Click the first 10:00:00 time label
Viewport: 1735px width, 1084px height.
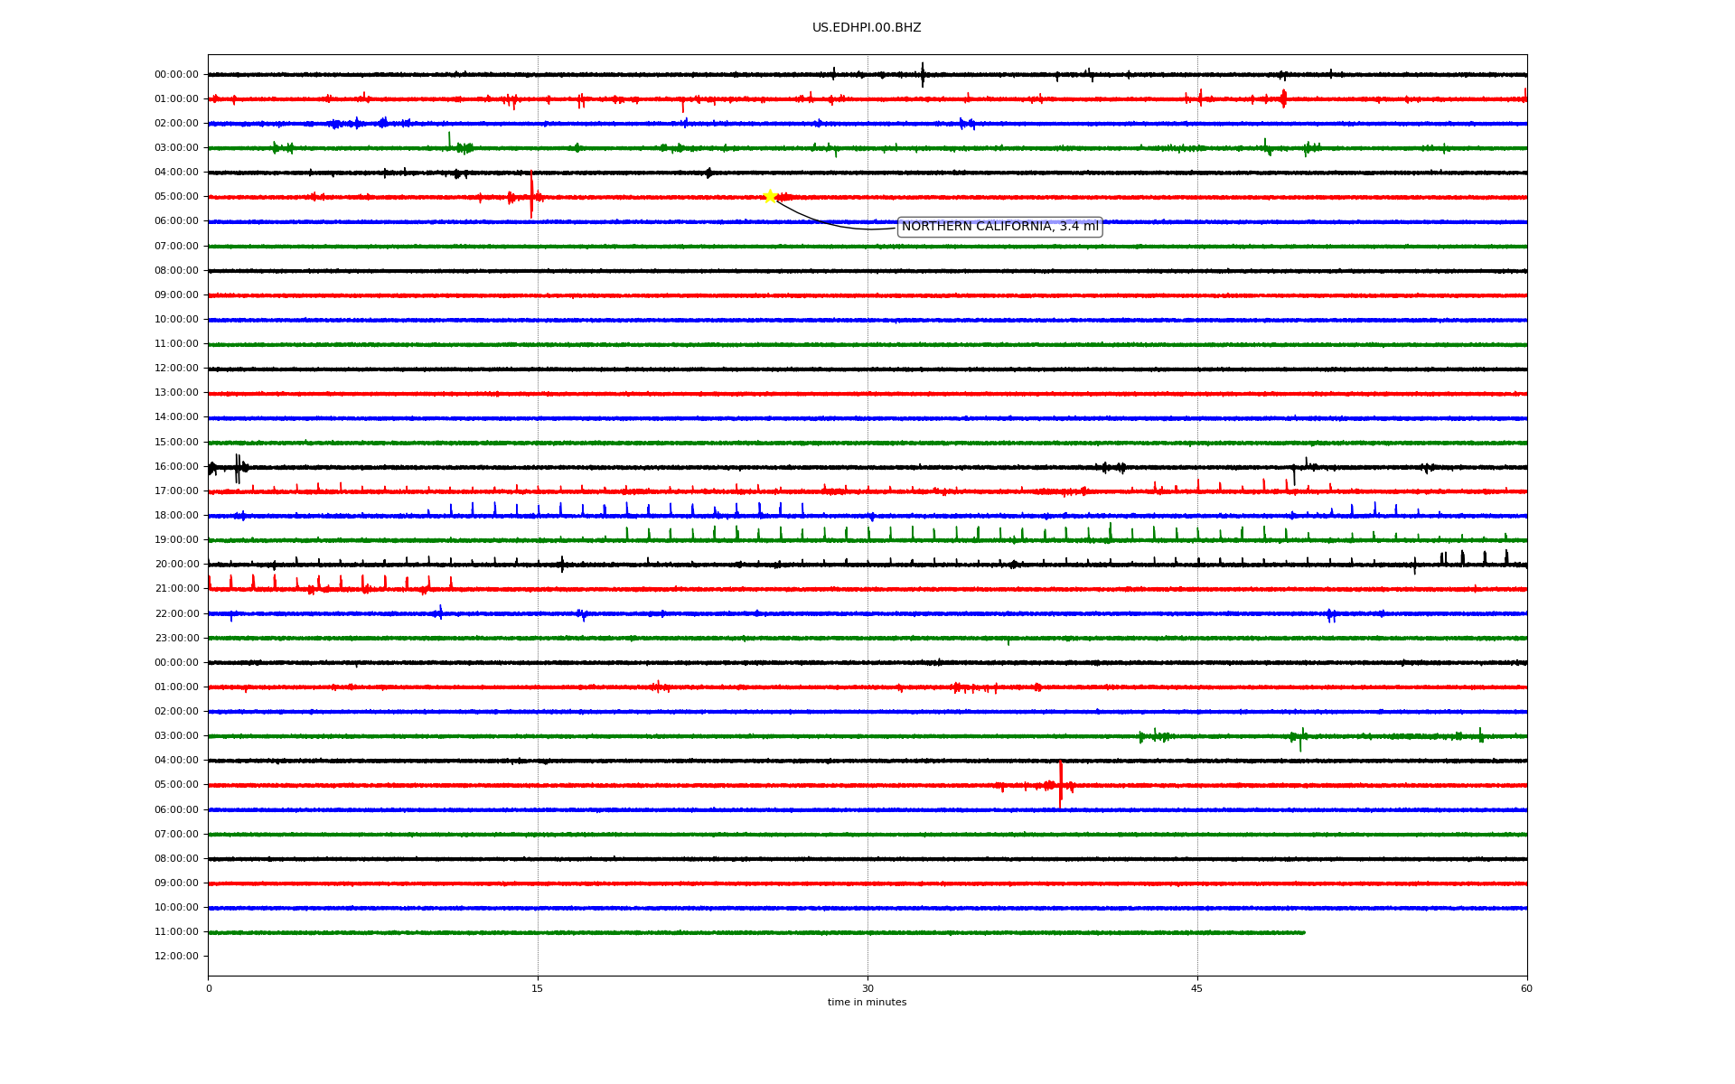176,320
